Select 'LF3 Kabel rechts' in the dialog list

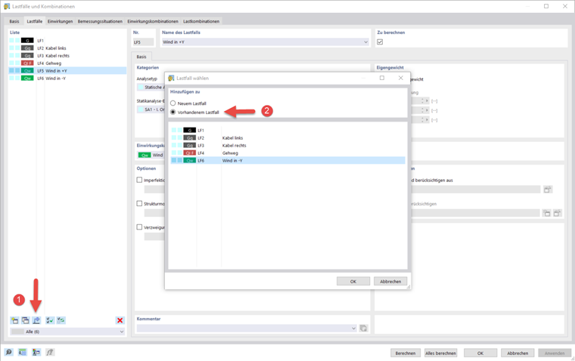pyautogui.click(x=287, y=145)
